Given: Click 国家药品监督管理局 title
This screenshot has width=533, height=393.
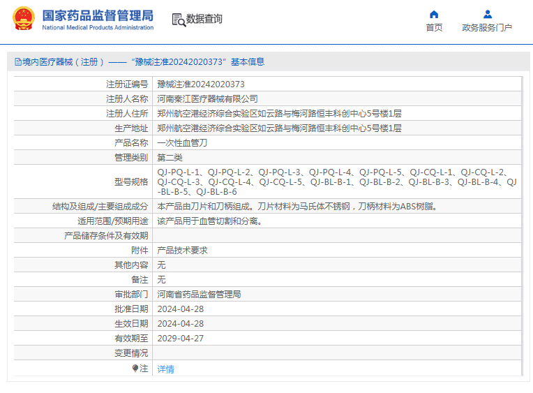Looking at the screenshot, I should tap(98, 15).
